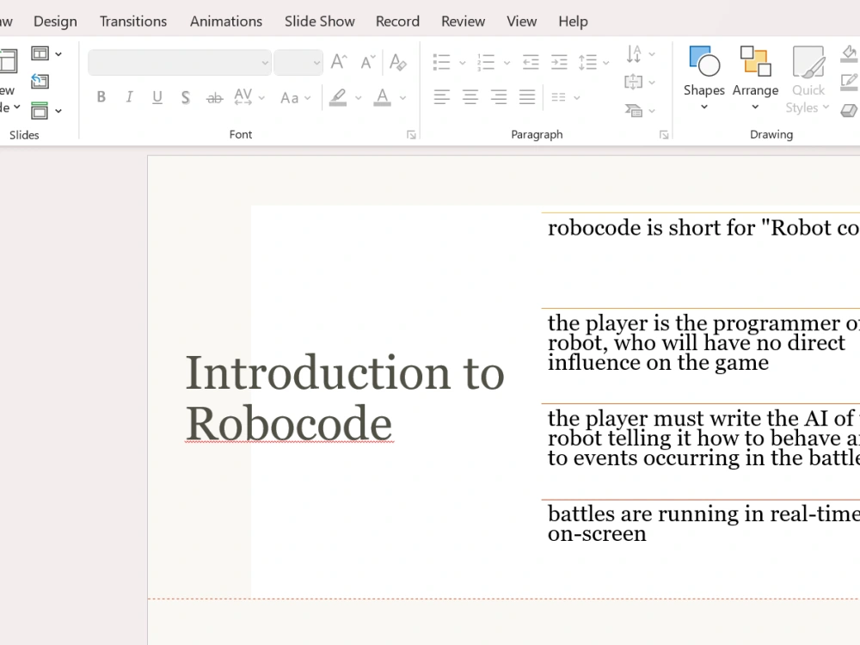Align text left
This screenshot has height=645, width=860.
441,97
